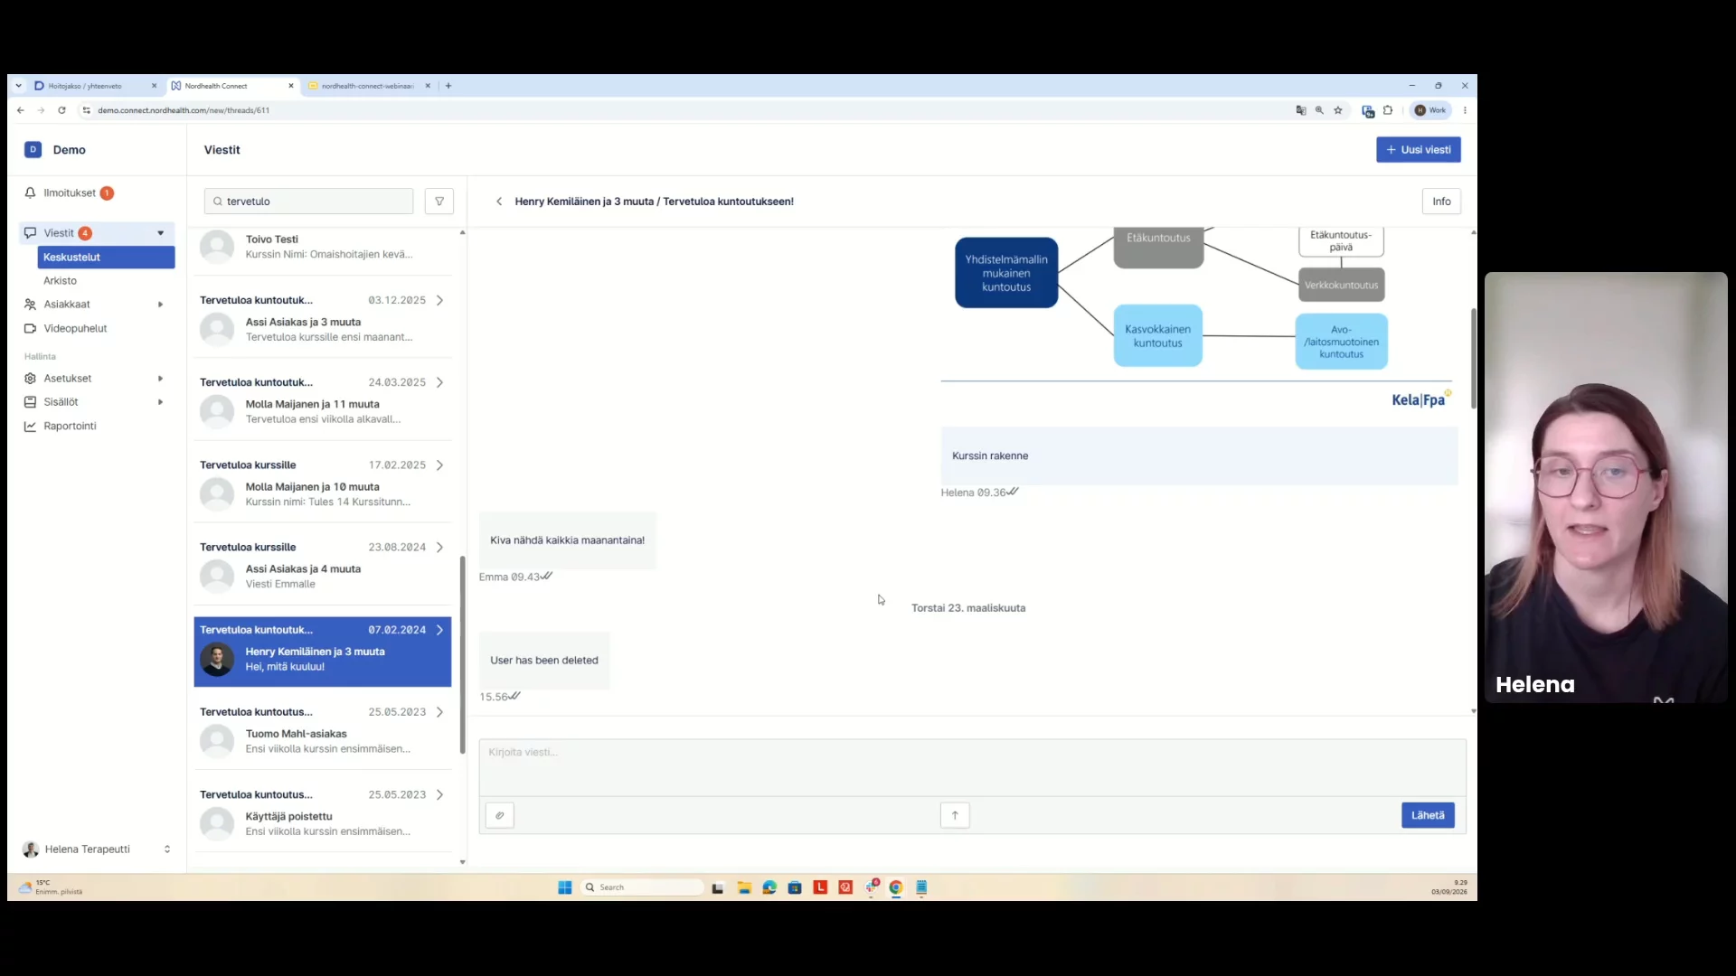Go back using the arrow before thread title

pyautogui.click(x=499, y=202)
